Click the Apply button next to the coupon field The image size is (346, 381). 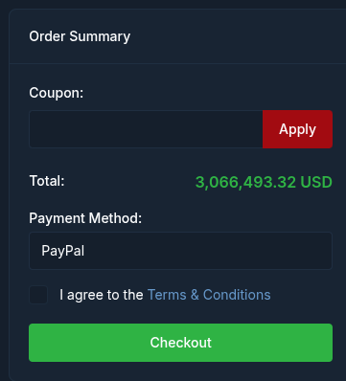297,129
